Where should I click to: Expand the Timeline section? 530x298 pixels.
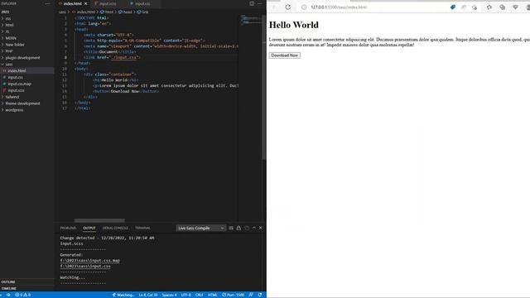pyautogui.click(x=27, y=288)
